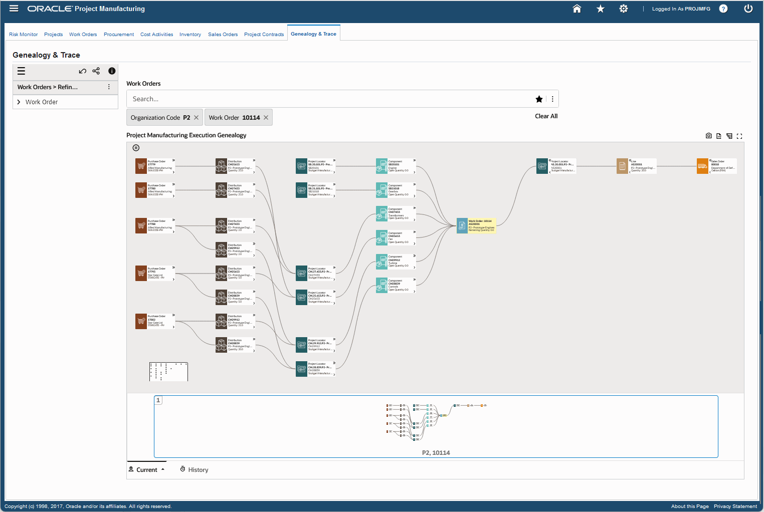This screenshot has height=512, width=764.
Task: Select the Turbine component CM29912 icon
Action: 381,262
